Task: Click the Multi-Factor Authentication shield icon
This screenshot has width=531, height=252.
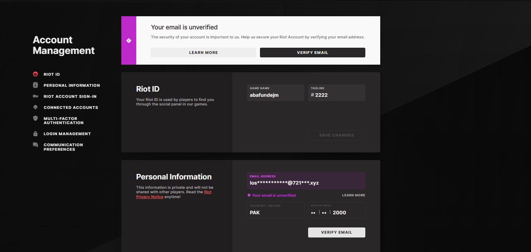Action: tap(35, 118)
